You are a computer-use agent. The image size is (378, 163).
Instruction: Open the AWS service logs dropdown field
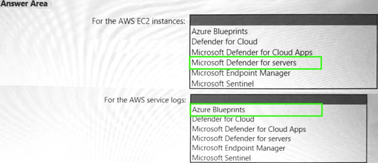278,100
